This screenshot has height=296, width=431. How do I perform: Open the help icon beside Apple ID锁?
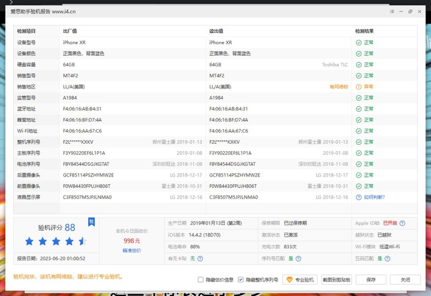[x=403, y=223]
